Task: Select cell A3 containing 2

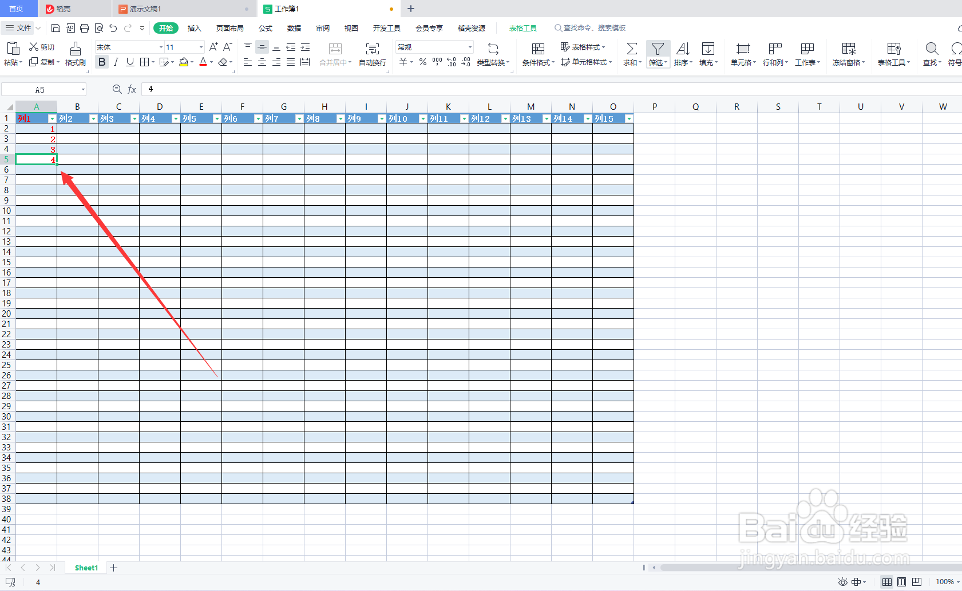Action: [x=37, y=139]
